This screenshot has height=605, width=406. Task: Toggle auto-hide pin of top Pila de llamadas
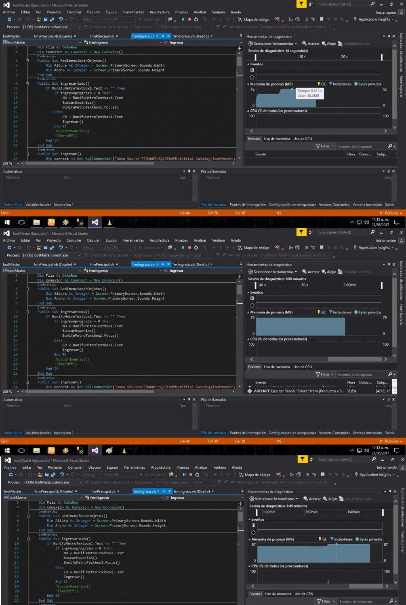pos(389,171)
